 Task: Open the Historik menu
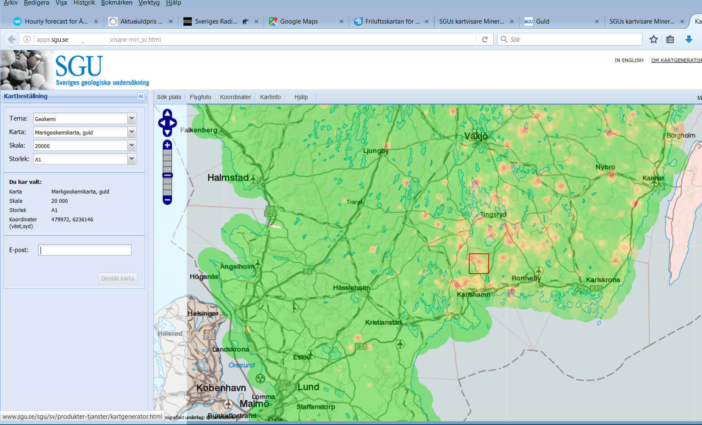click(84, 3)
